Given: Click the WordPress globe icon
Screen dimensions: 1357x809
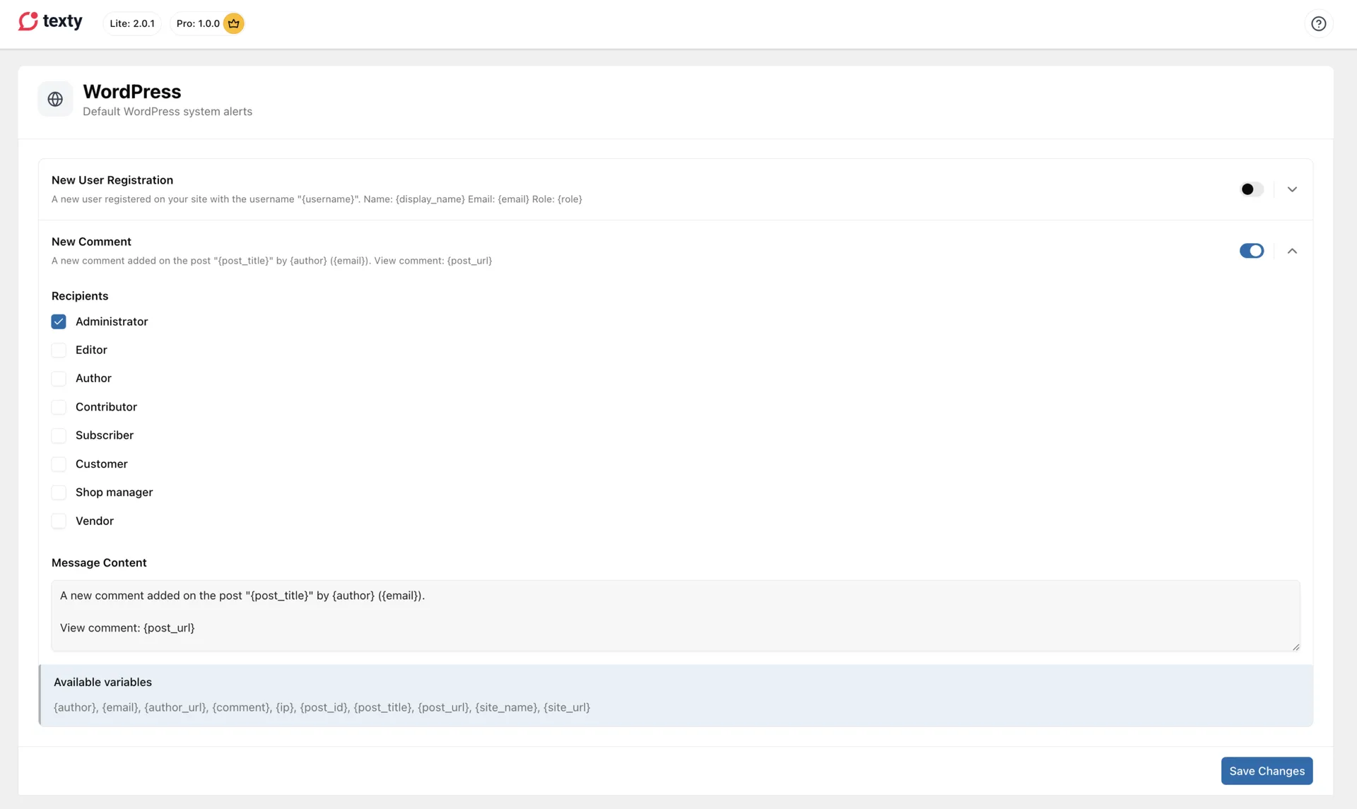Looking at the screenshot, I should (55, 100).
